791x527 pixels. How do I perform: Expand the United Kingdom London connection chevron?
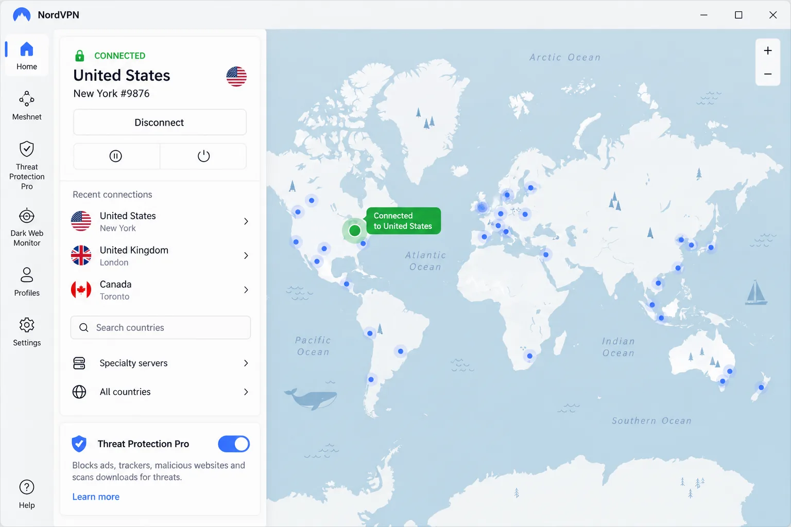(246, 256)
